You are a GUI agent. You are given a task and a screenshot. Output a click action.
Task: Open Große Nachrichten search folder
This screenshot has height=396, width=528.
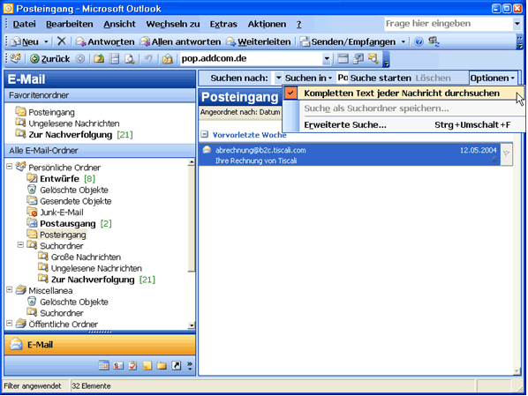pos(86,257)
